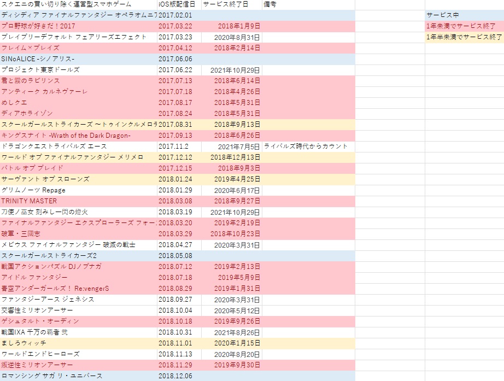Click the 'めしクエ' cell

tap(79, 103)
